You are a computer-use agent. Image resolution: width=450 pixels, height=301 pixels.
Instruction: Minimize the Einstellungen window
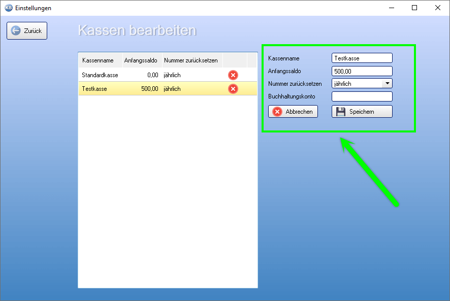(392, 8)
